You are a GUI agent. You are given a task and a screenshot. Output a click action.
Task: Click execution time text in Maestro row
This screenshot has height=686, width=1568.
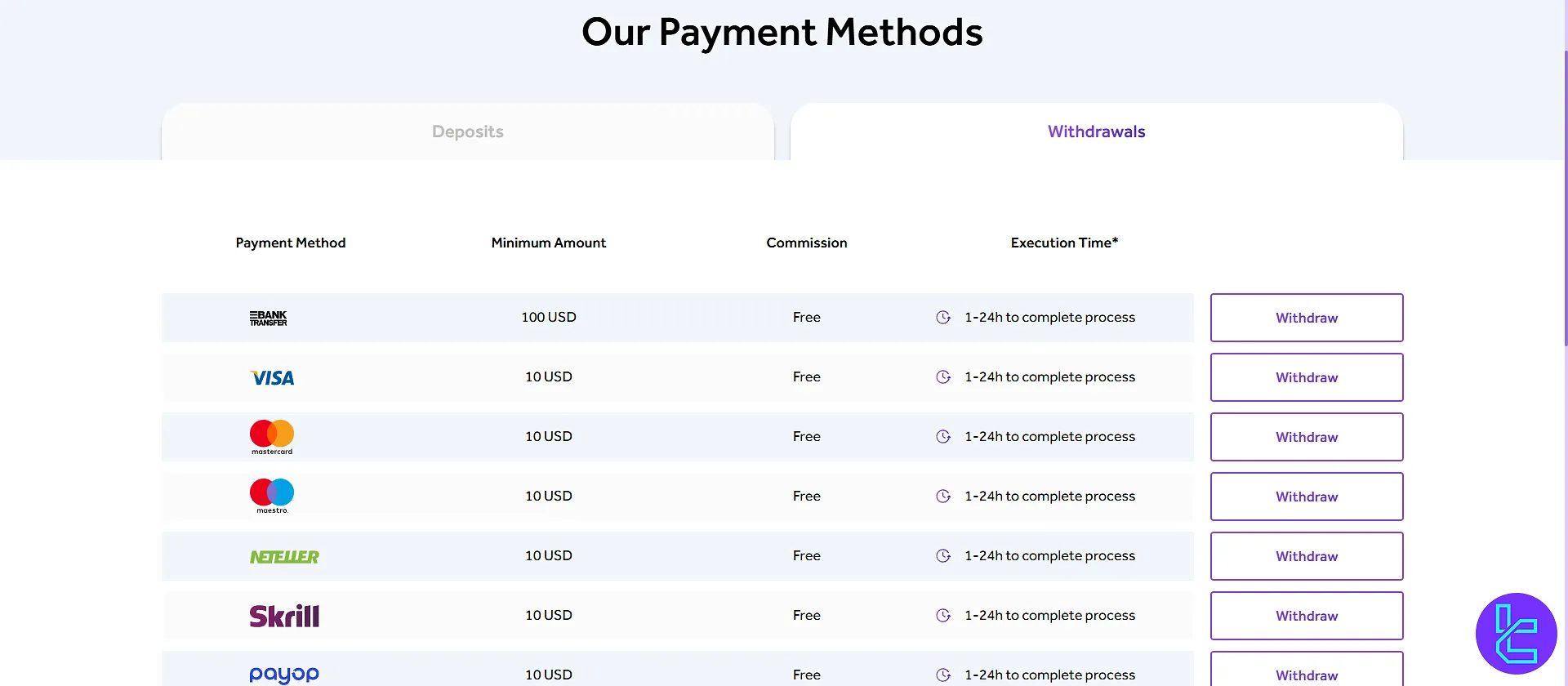click(x=1050, y=496)
